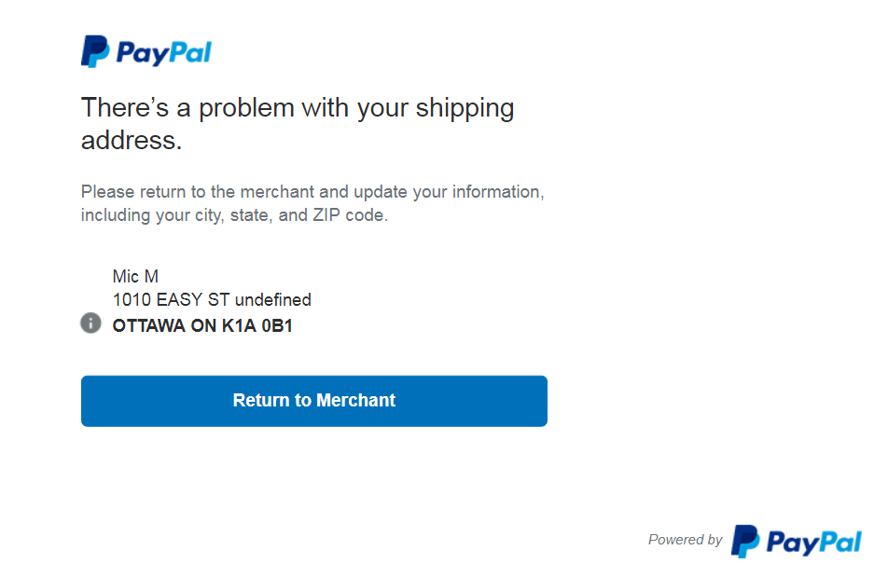Viewport: 874px width, 564px height.
Task: Click "including your city, state" text
Action: click(x=176, y=215)
